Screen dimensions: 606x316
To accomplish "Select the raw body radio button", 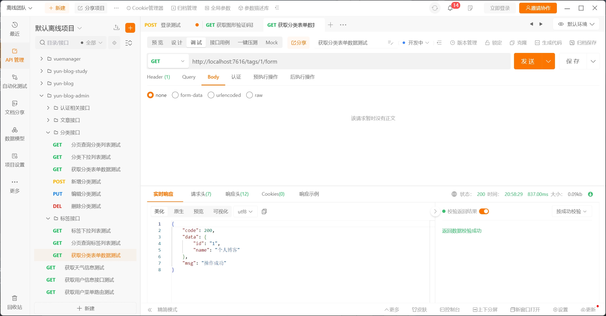I will [x=249, y=95].
